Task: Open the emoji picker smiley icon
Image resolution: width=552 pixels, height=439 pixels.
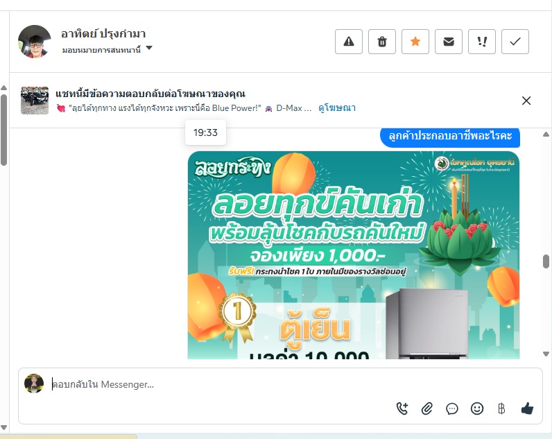Action: (x=477, y=408)
